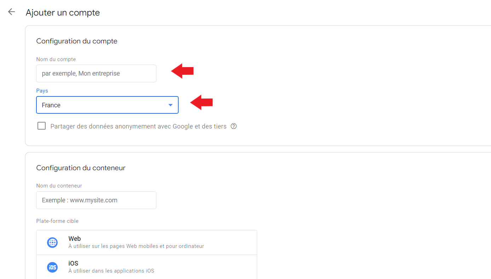Screen dimensions: 491x279
Task: Click the 'Configuration du conteneur' heading
Action: coord(81,168)
